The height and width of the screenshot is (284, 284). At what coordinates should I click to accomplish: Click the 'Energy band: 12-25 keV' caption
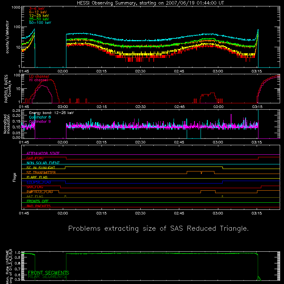(x=51, y=113)
